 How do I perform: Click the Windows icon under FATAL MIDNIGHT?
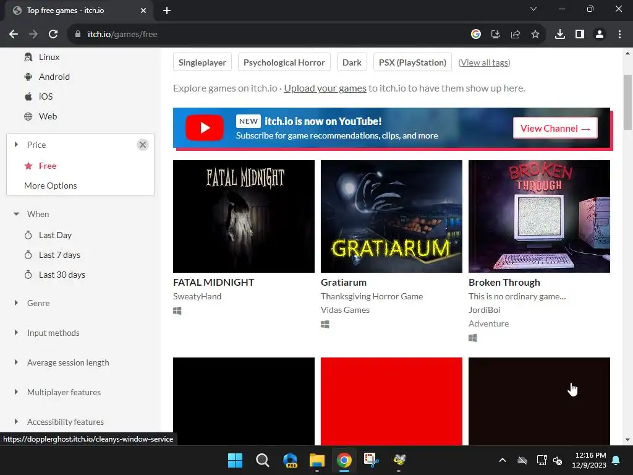(177, 310)
